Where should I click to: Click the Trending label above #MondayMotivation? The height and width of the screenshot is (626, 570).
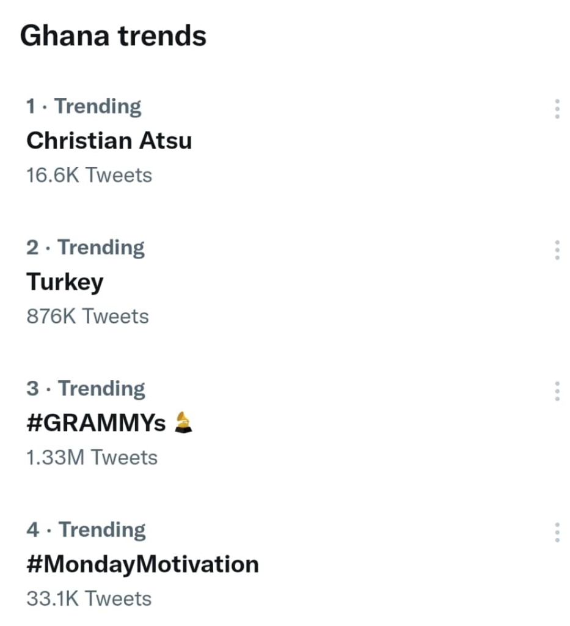pos(102,530)
